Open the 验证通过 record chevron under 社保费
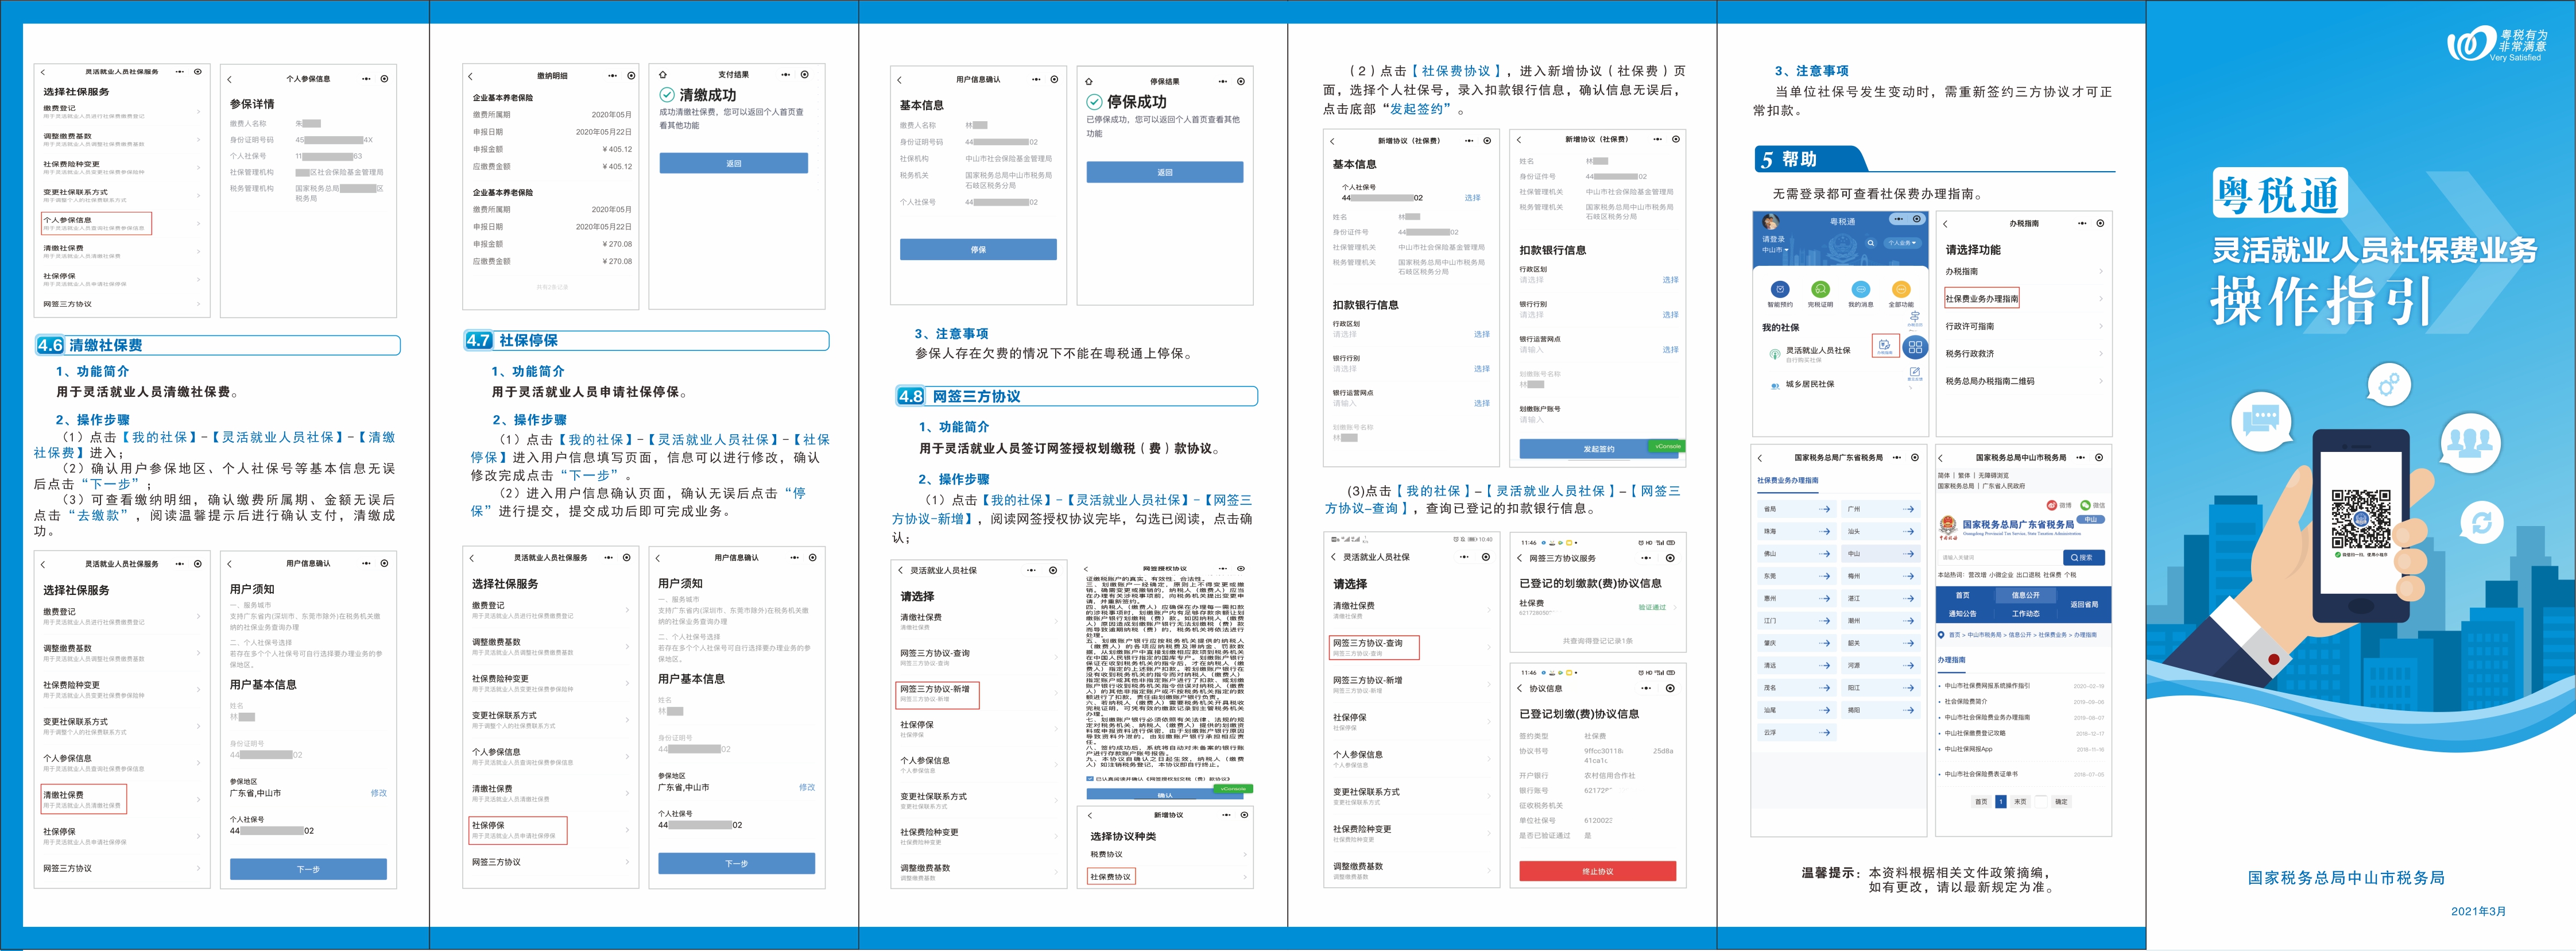 pos(1675,607)
